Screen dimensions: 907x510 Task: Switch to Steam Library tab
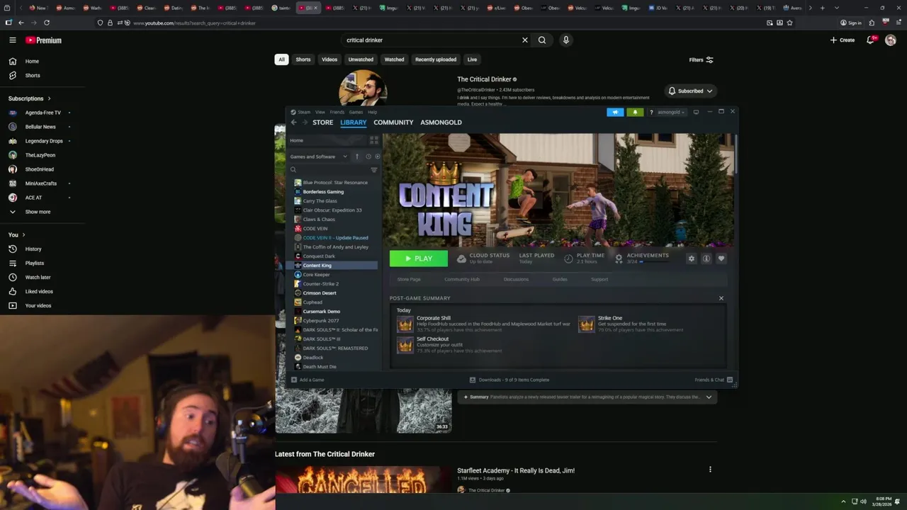[x=353, y=123]
